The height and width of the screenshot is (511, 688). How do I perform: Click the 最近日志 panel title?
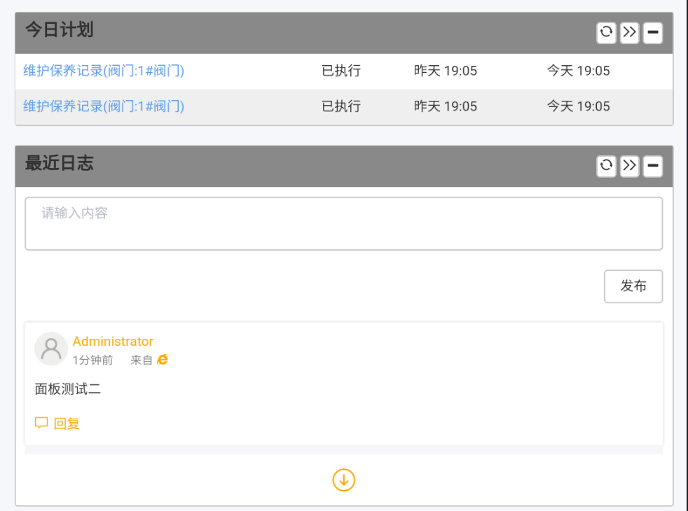[60, 164]
